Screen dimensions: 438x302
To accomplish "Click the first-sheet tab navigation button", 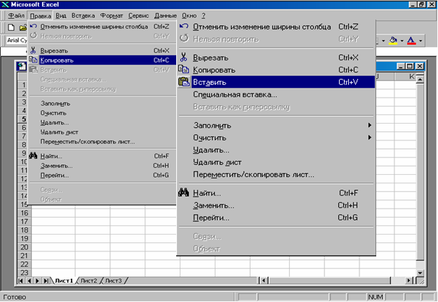I will 20,281.
